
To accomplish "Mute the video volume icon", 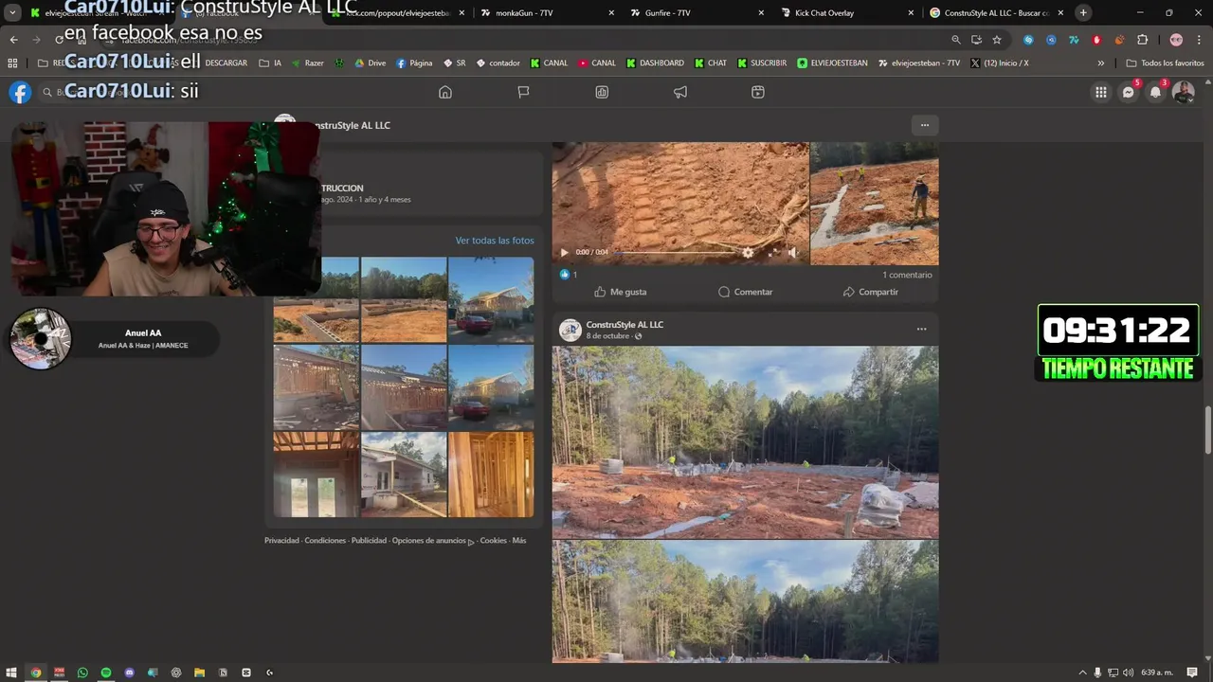I will point(793,252).
